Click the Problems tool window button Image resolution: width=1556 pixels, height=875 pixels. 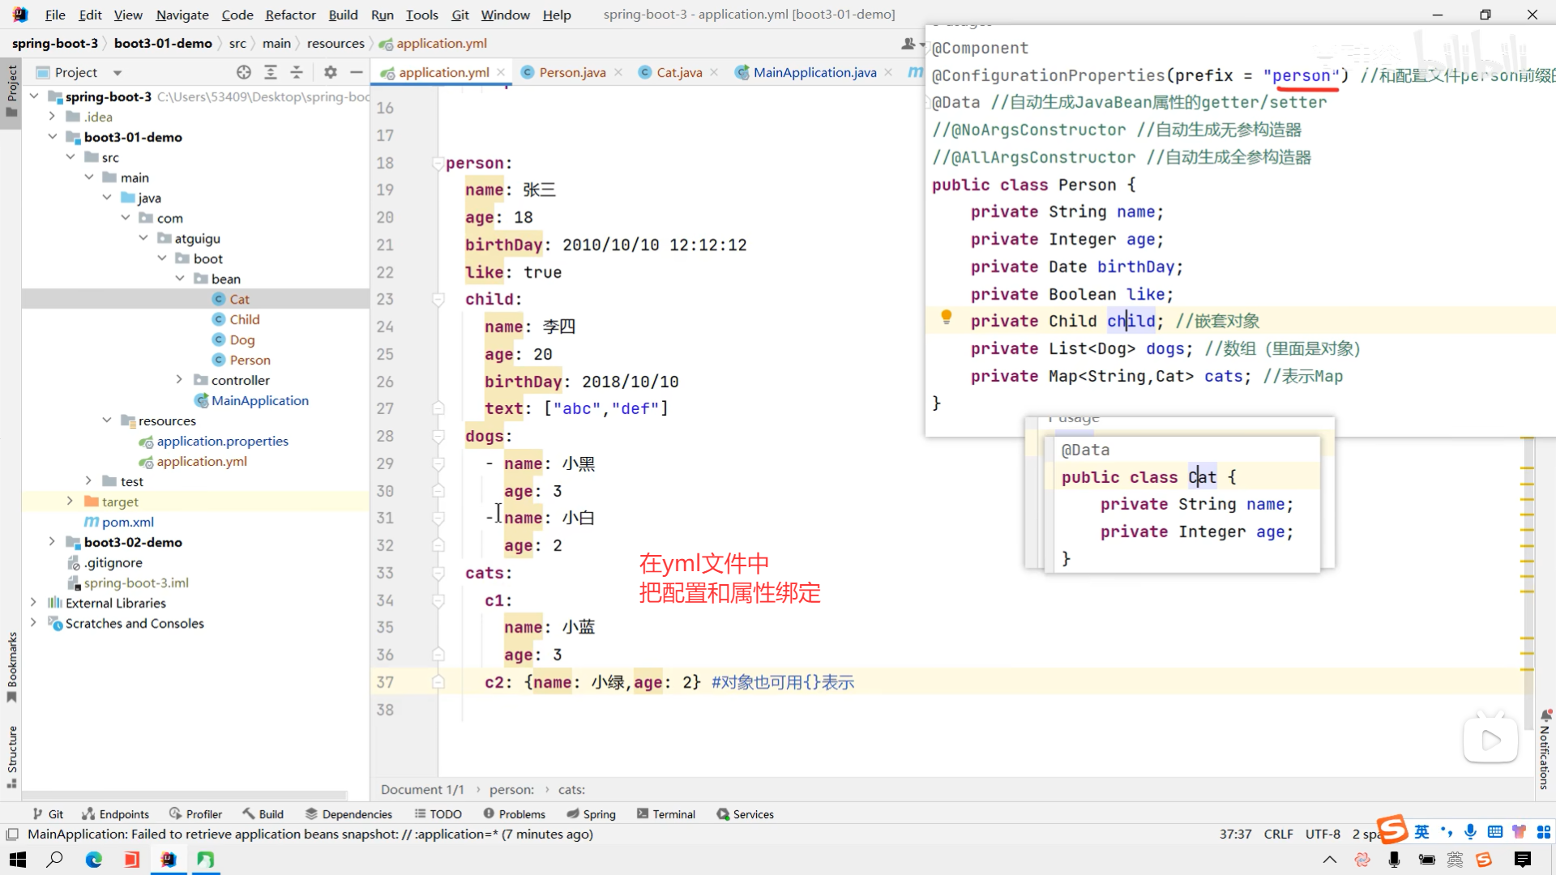click(x=515, y=814)
